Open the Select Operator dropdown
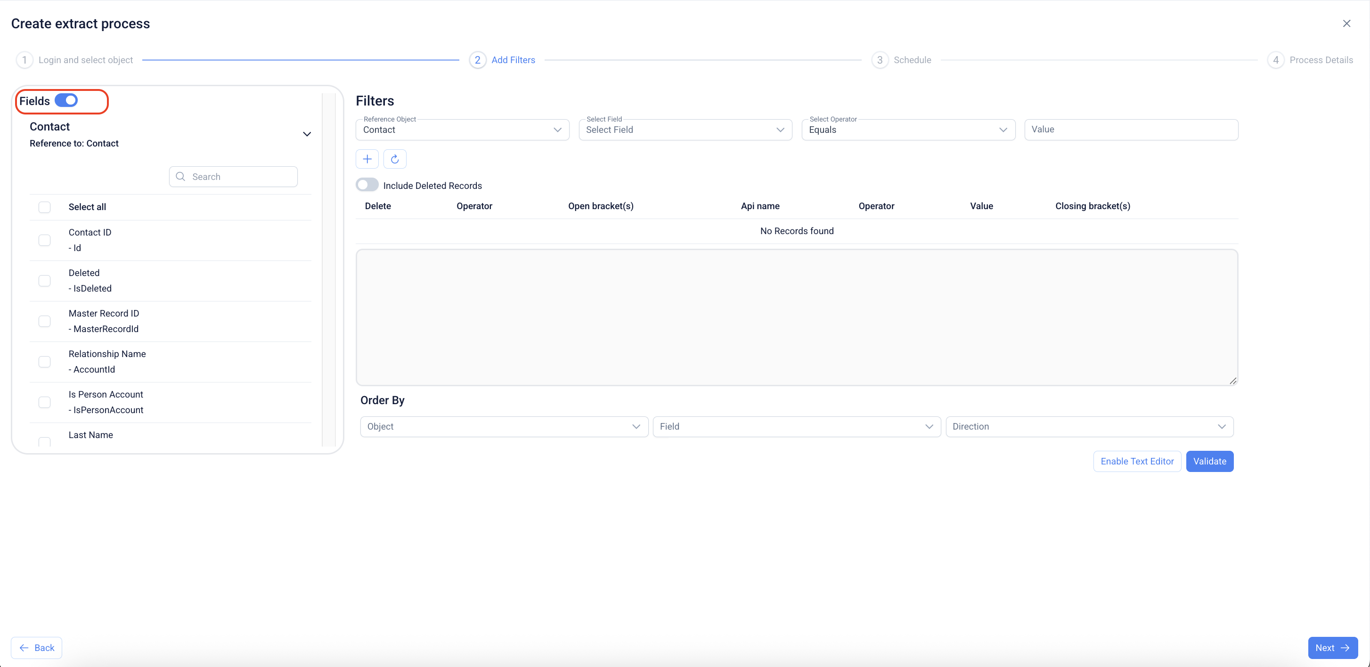 coord(907,130)
